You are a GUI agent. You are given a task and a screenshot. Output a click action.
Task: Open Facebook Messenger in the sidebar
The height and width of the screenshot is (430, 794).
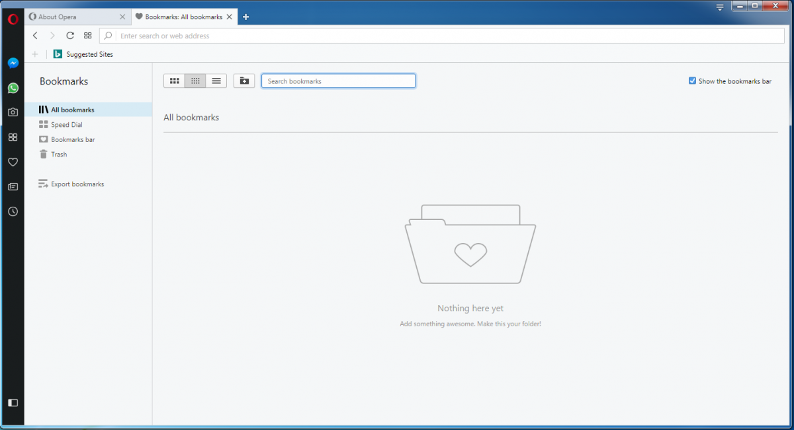click(13, 63)
